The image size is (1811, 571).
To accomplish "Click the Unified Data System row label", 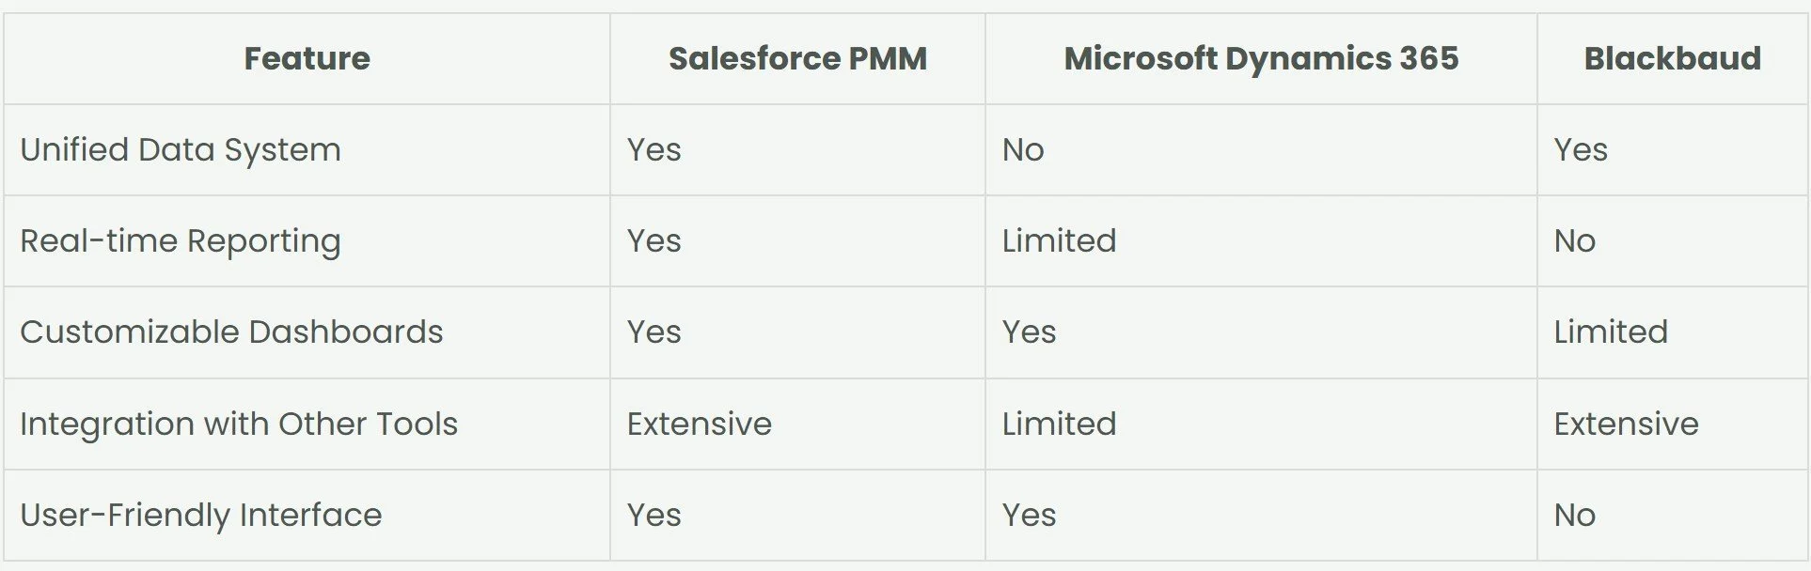I will [x=181, y=150].
